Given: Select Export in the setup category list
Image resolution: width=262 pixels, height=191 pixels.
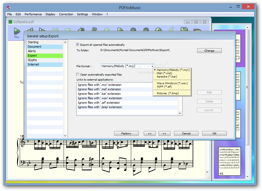Looking at the screenshot, I should click(45, 56).
